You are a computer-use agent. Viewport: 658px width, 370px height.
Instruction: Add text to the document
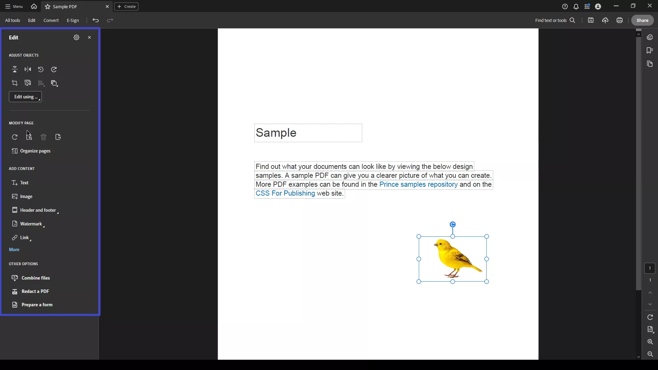click(24, 183)
